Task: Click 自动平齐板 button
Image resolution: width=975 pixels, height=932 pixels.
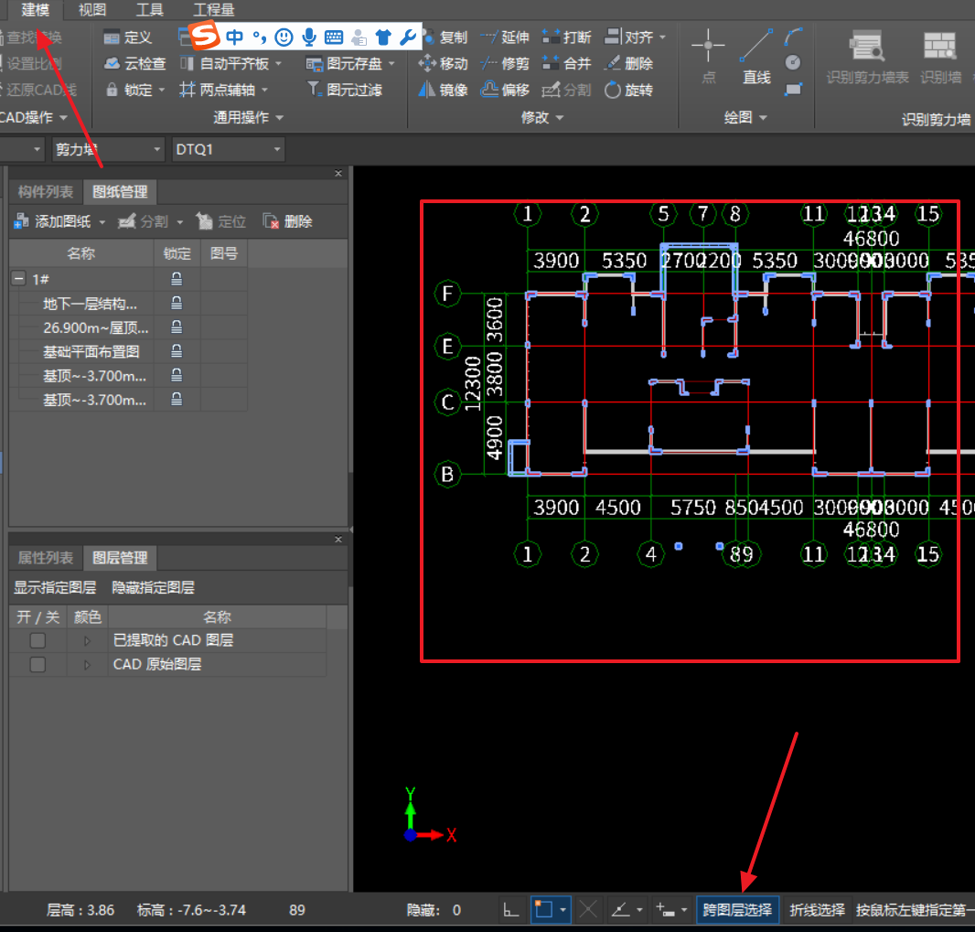Action: [x=224, y=63]
